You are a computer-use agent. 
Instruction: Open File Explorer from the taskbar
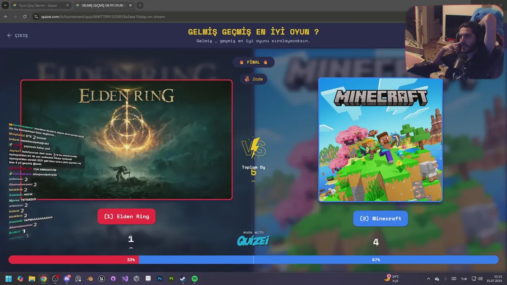(32, 279)
